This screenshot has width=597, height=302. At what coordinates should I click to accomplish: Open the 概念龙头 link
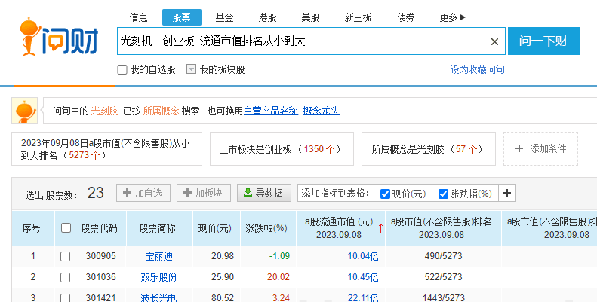click(321, 111)
